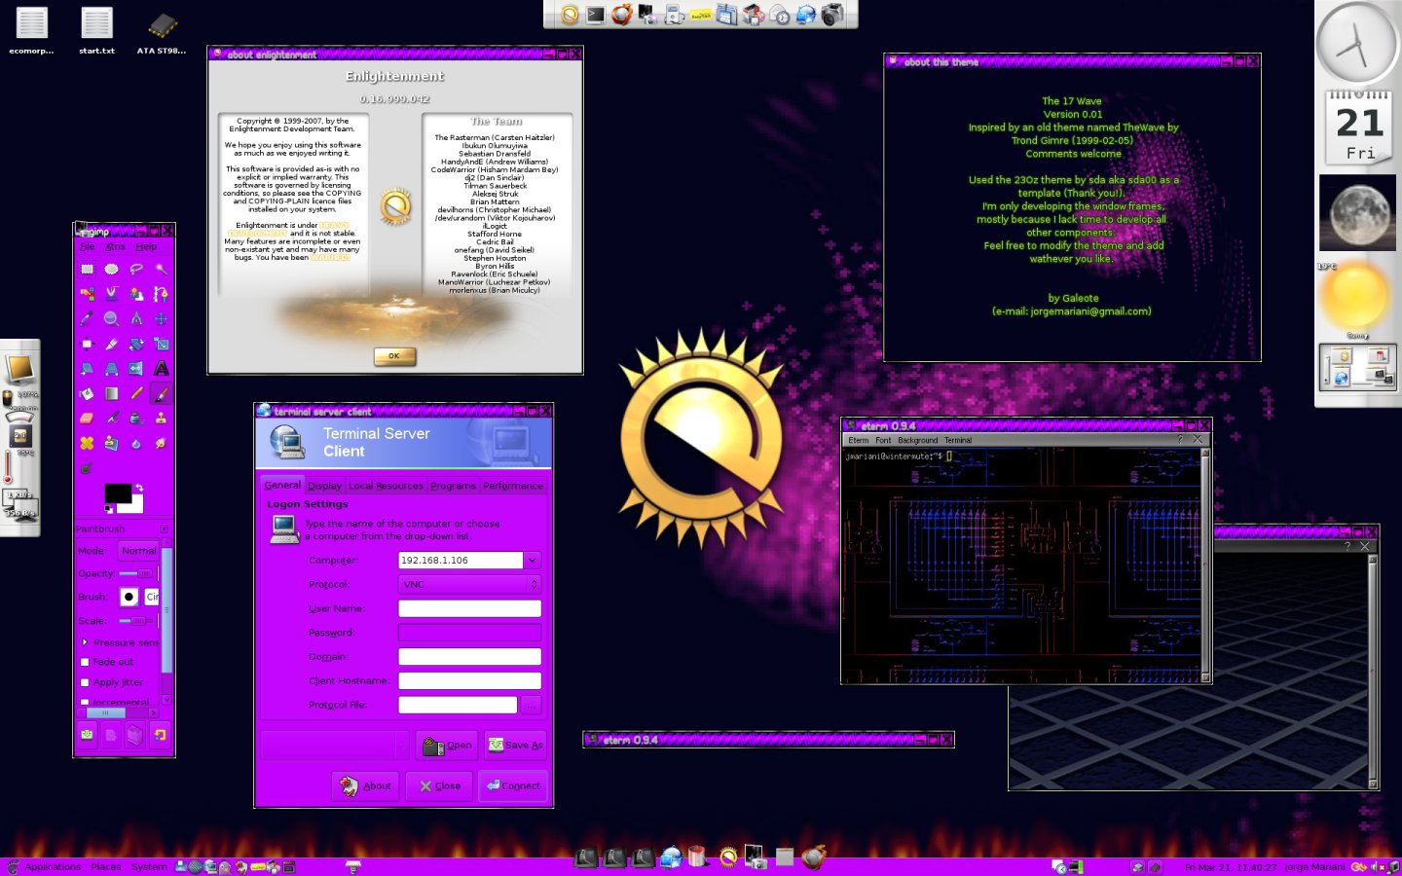Select the Clone stamp tool in GIMP
The width and height of the screenshot is (1402, 876).
[x=161, y=419]
